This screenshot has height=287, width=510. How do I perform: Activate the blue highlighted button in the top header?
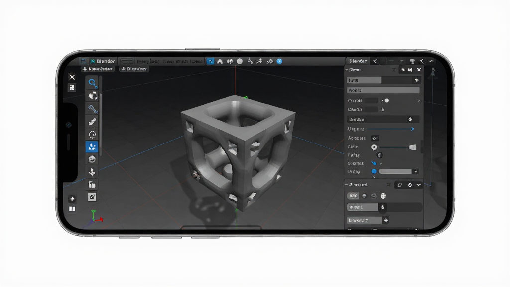pos(211,61)
